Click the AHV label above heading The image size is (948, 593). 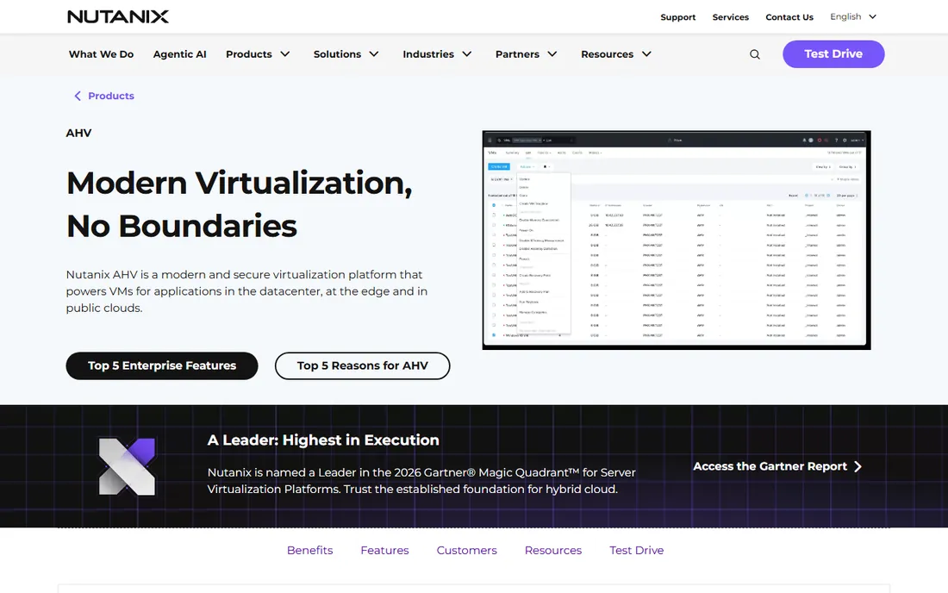point(78,133)
